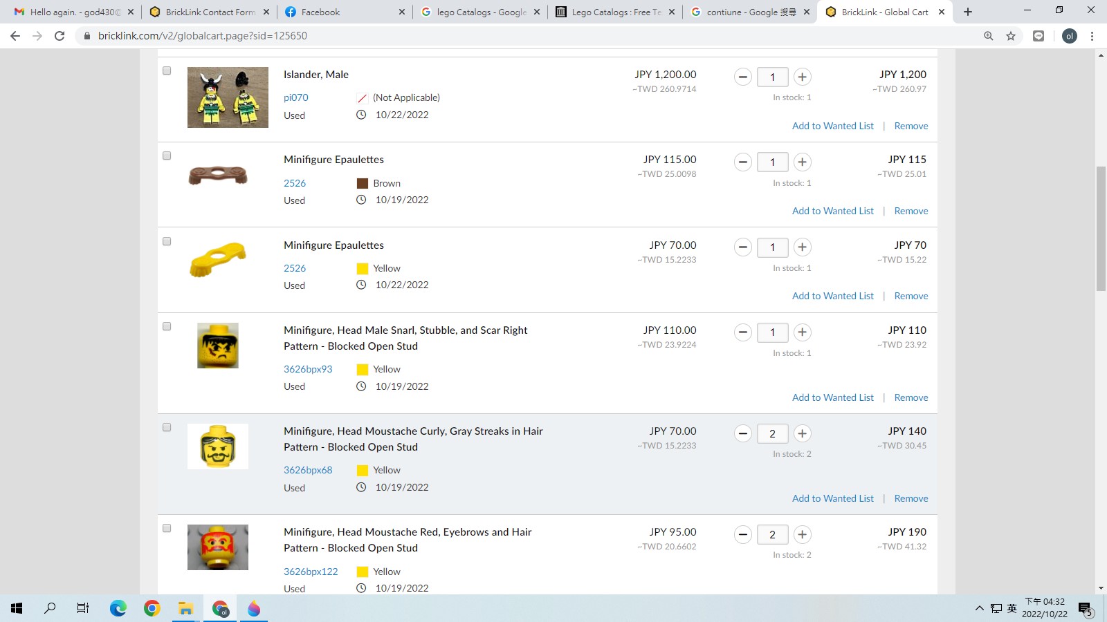Remove Brown Minifigure Epaulettes from cart
1107x622 pixels.
[911, 211]
